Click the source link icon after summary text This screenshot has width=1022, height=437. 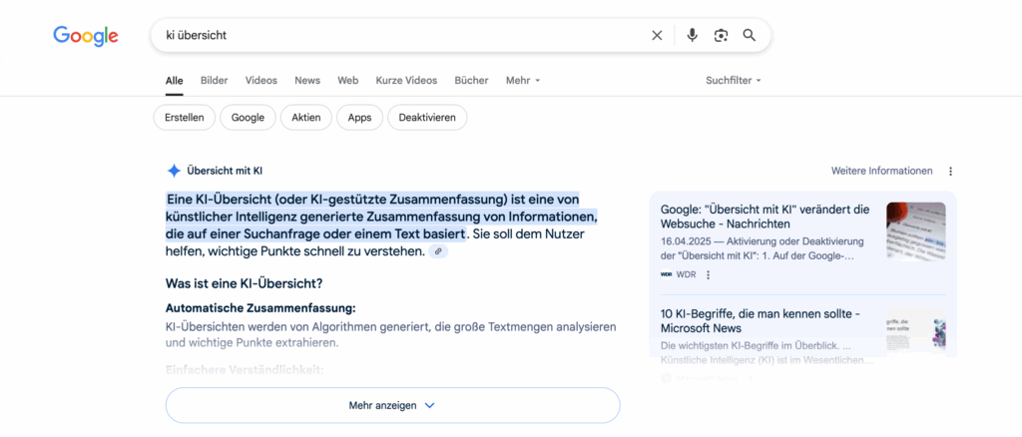coord(438,251)
